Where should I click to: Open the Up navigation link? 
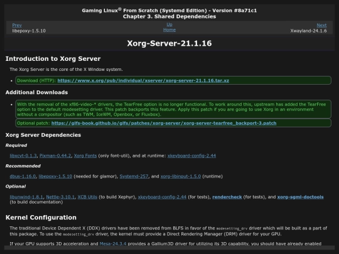pyautogui.click(x=169, y=24)
